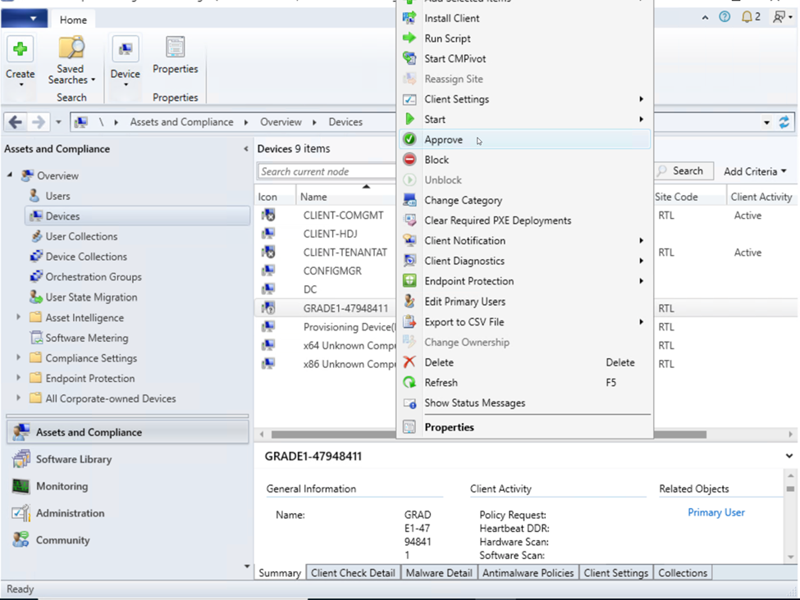
Task: Select User Collections tree item
Action: tap(81, 236)
